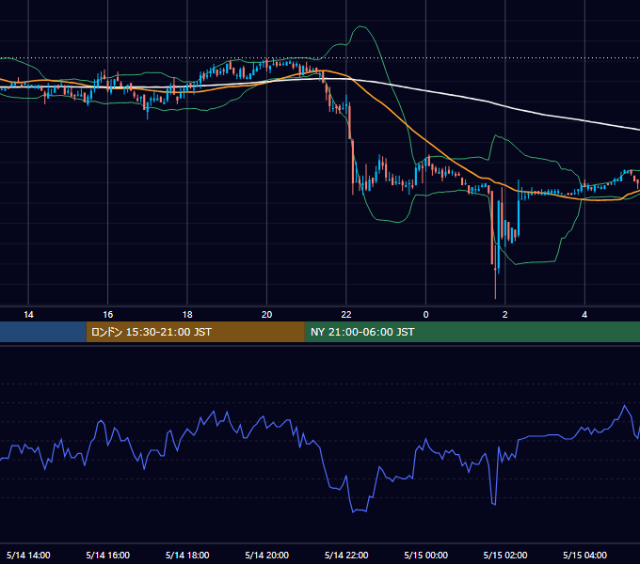Click the 18 hour label on price axis
Screen dimensions: 640x564
click(x=187, y=315)
